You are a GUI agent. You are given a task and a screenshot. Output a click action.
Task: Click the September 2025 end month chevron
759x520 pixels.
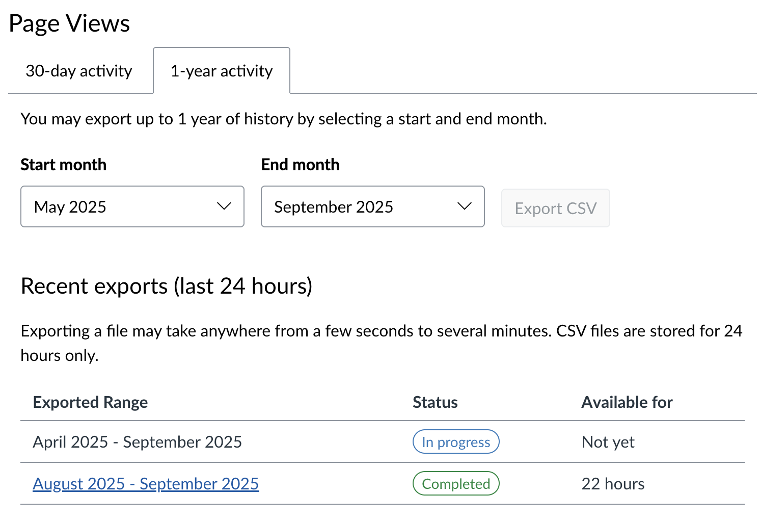coord(464,206)
